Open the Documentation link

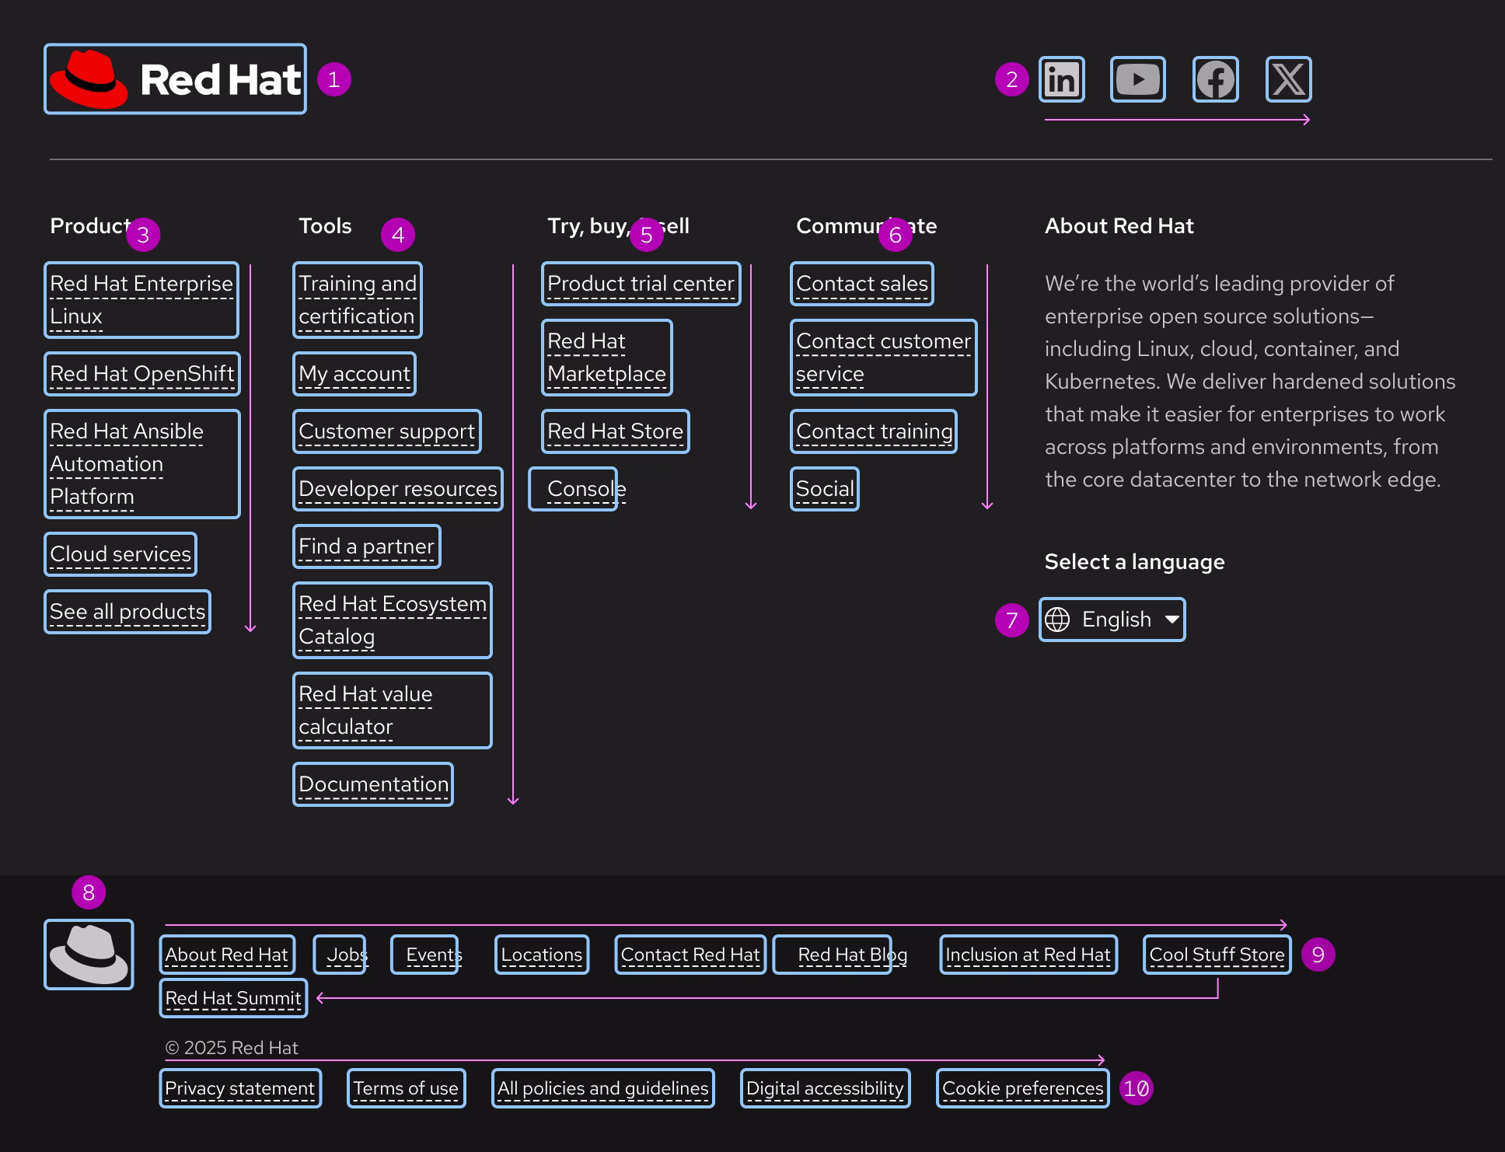(x=373, y=784)
